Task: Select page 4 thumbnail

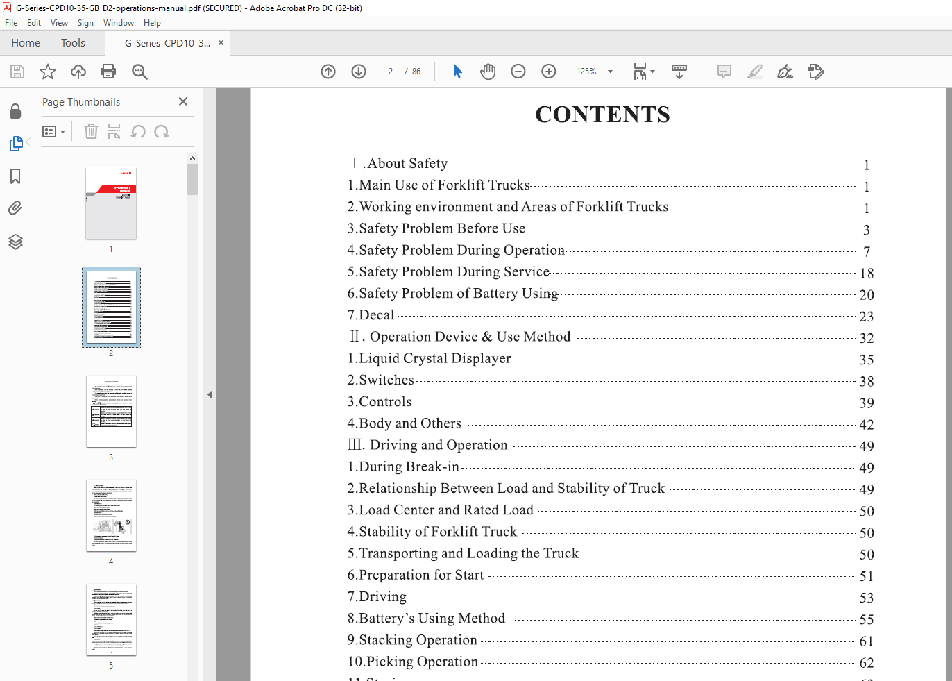Action: coord(111,516)
